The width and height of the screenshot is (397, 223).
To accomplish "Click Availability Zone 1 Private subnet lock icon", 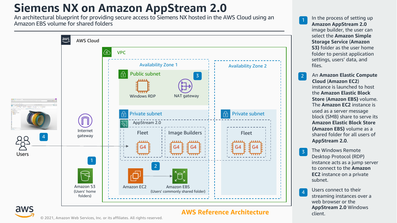I will (x=124, y=114).
